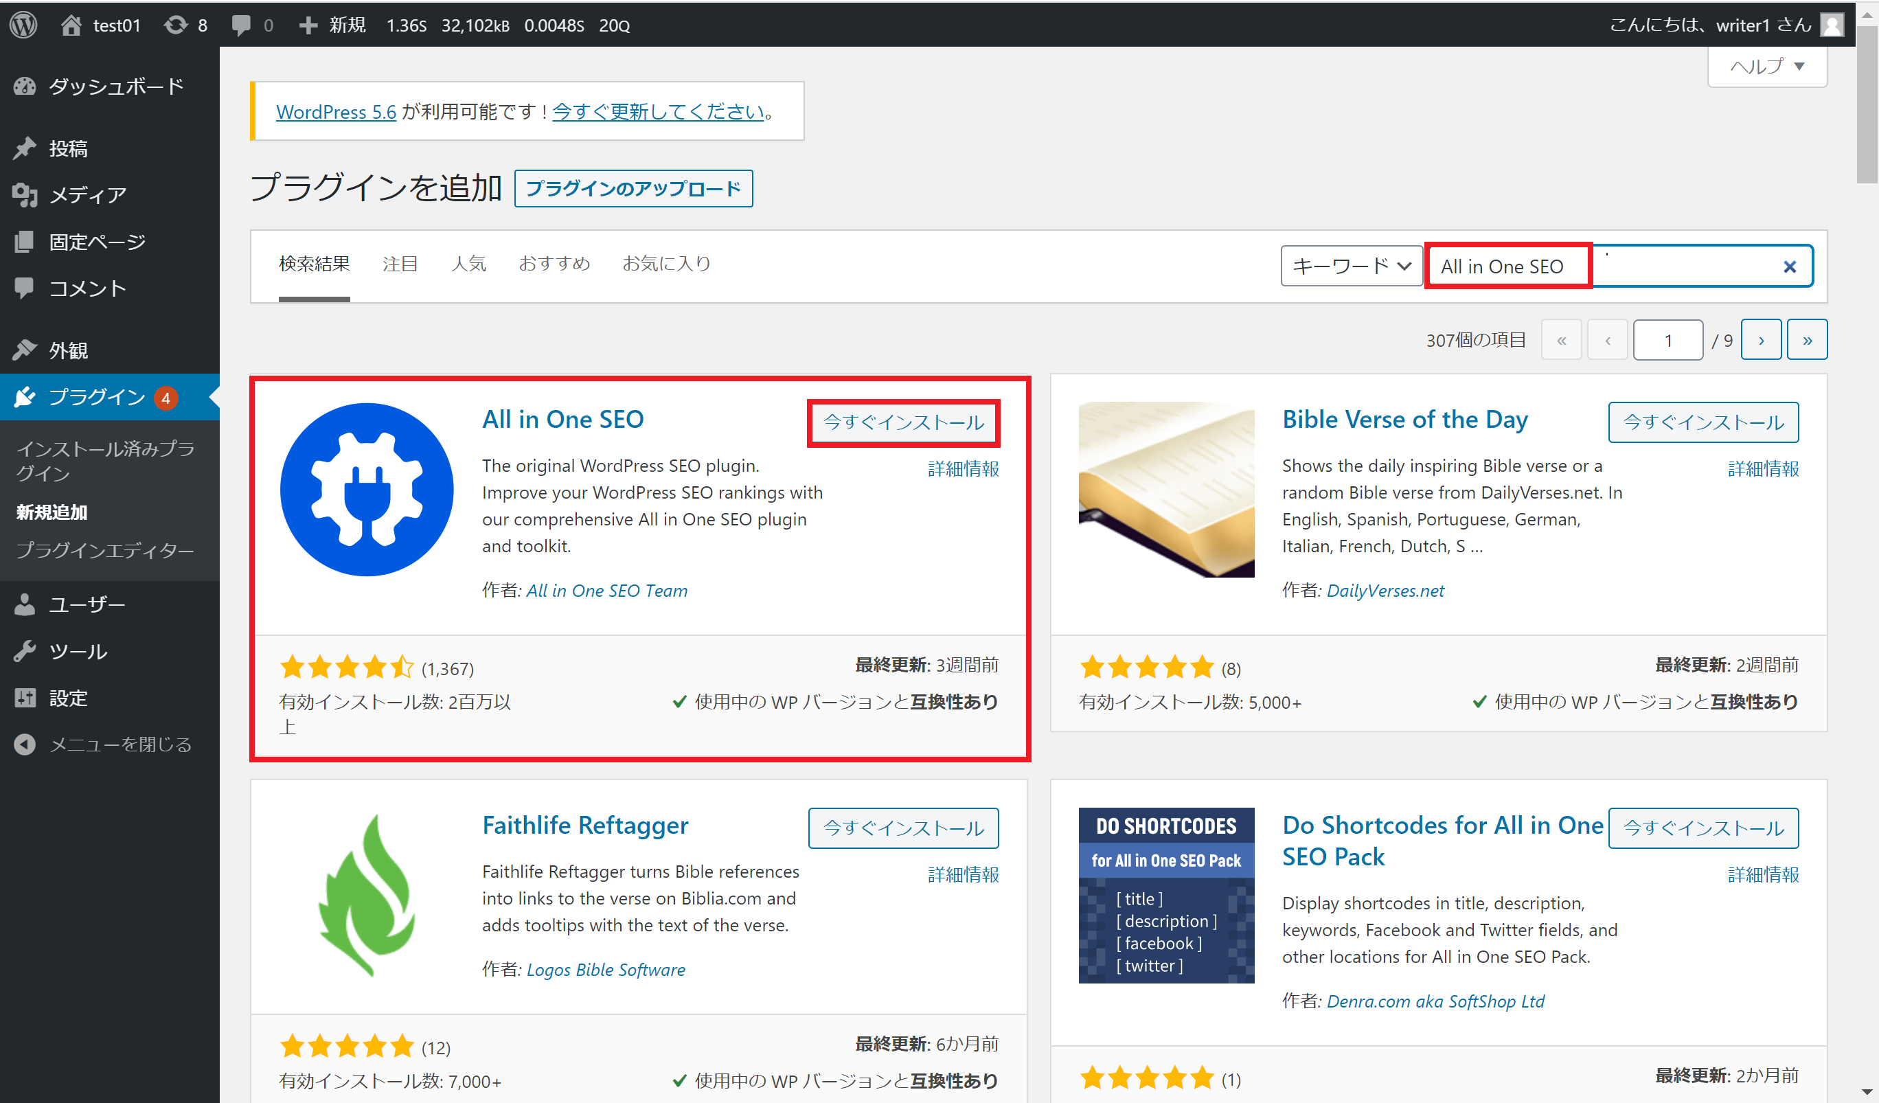Switch to the 人気 tab
The height and width of the screenshot is (1103, 1879).
pyautogui.click(x=468, y=263)
